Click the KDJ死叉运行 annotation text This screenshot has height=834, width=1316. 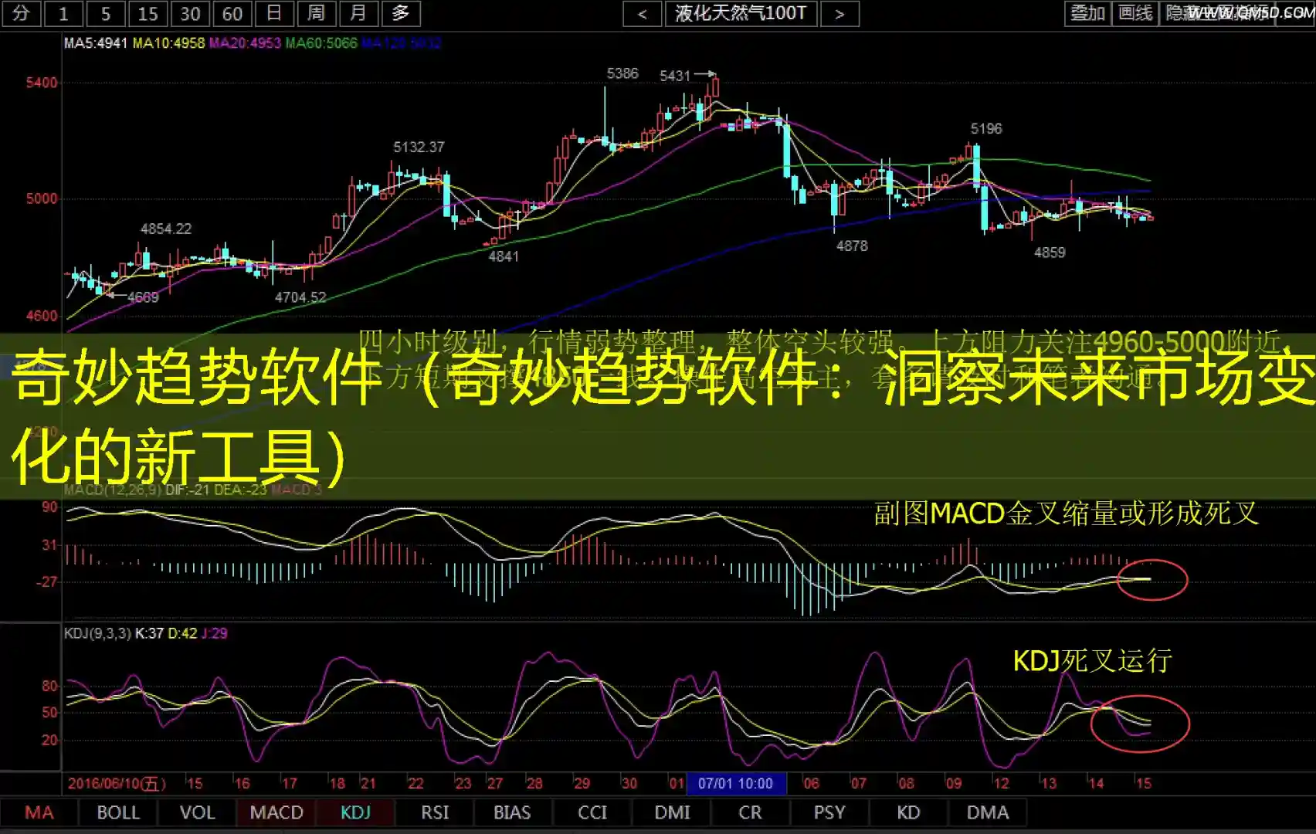pos(1092,661)
